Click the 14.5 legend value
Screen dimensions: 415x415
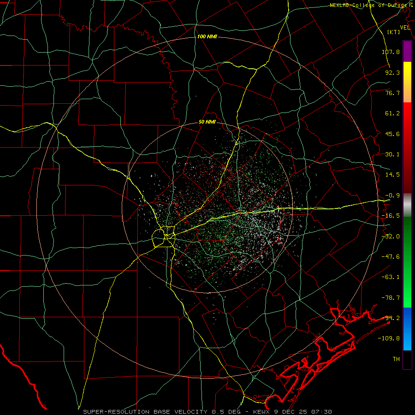point(392,175)
